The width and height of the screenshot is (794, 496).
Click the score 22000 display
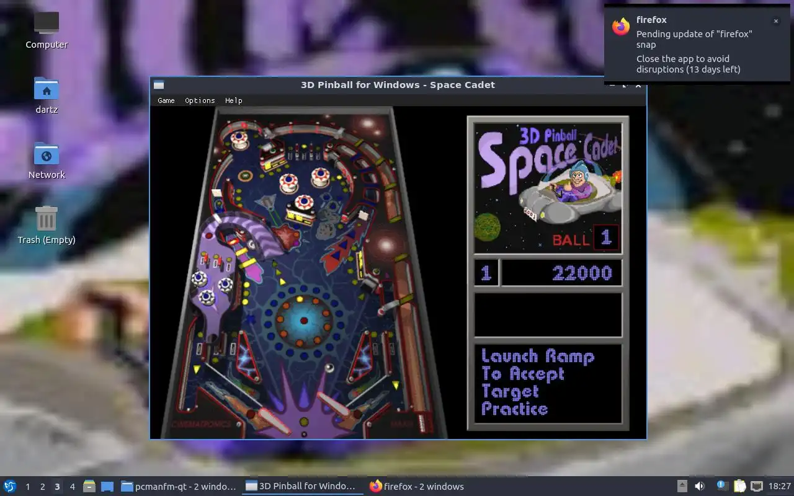[561, 273]
